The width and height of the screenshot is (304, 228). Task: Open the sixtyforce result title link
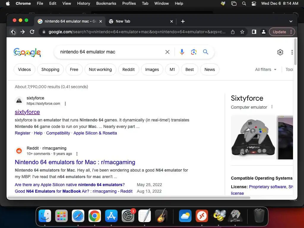click(x=27, y=112)
